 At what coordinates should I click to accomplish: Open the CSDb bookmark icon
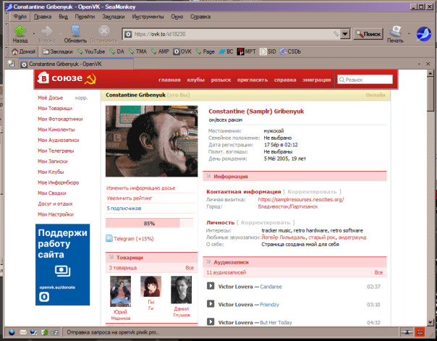click(284, 51)
